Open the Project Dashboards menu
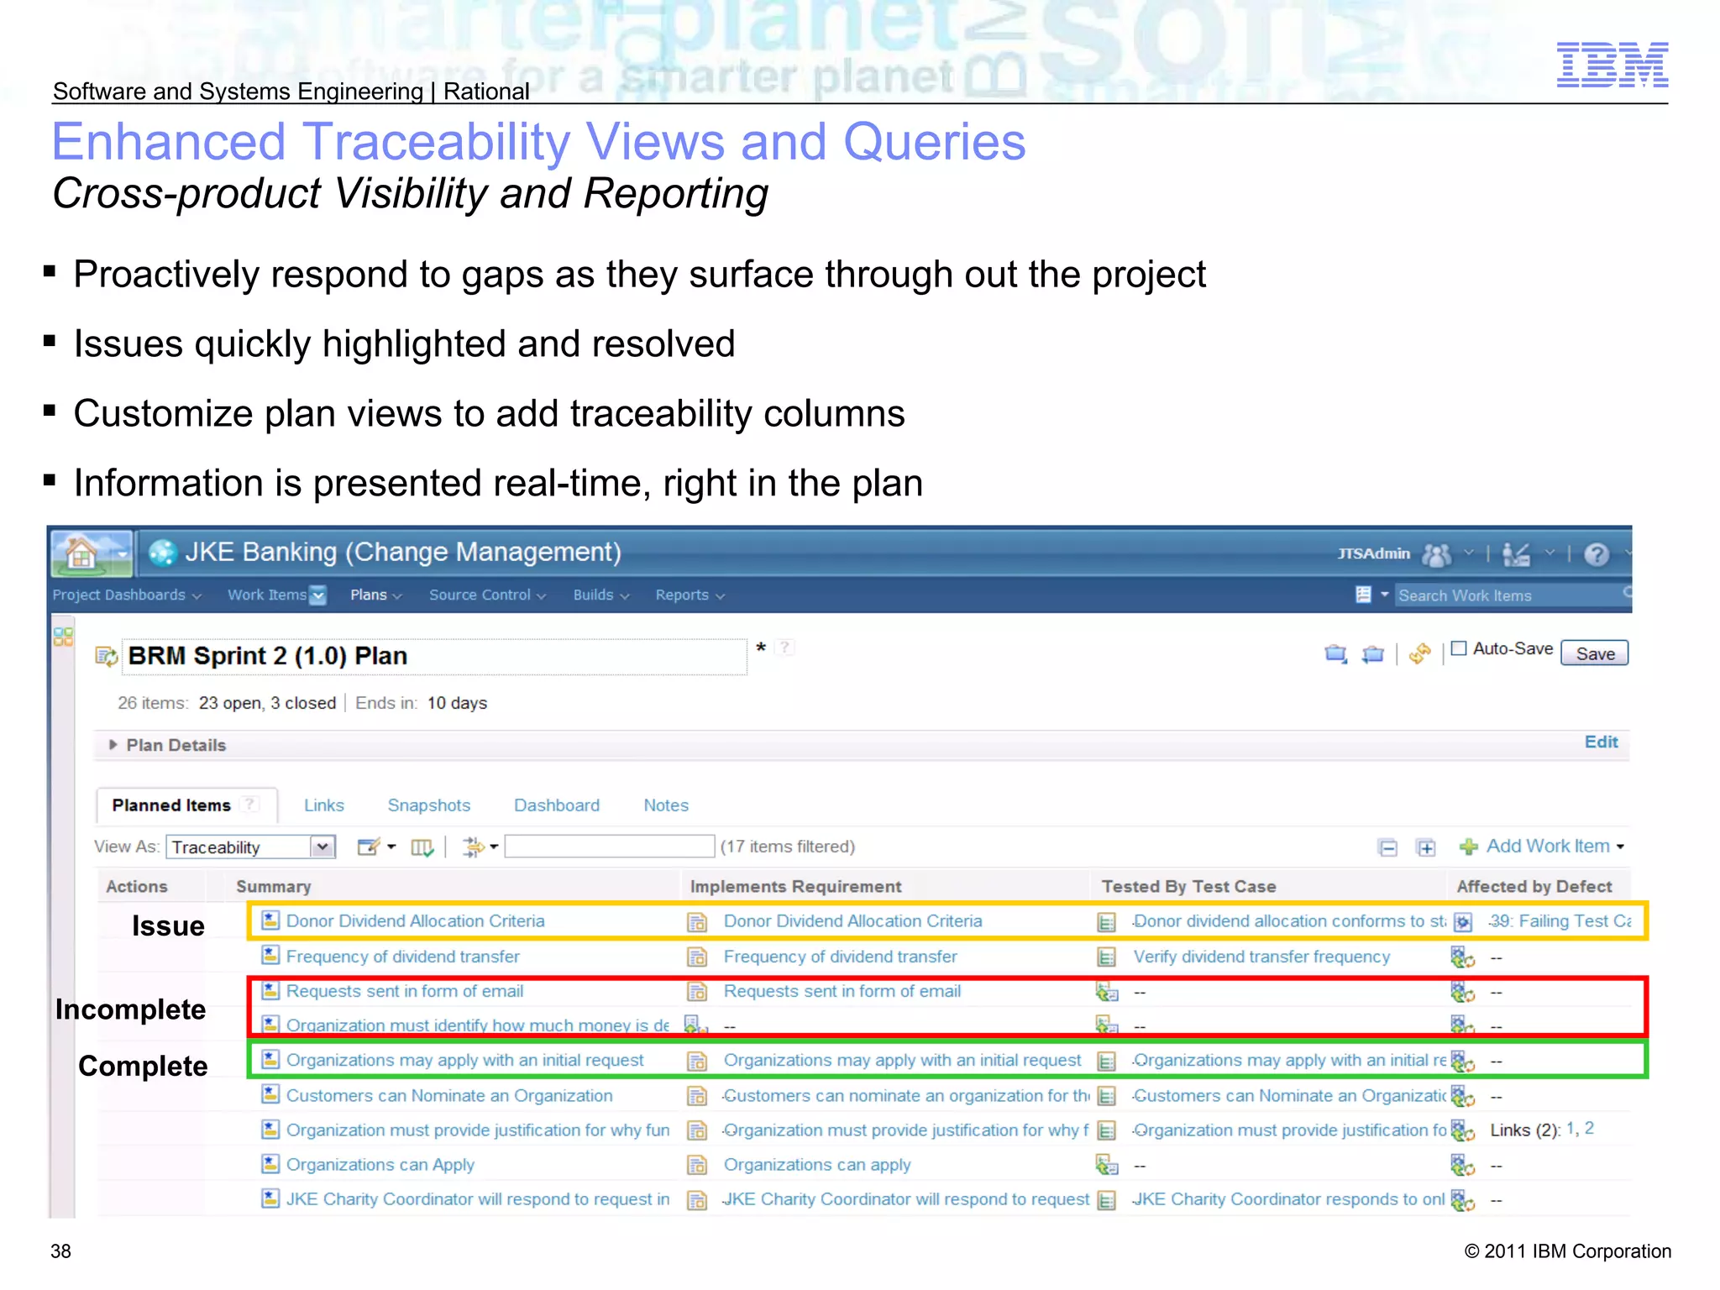 click(x=127, y=595)
